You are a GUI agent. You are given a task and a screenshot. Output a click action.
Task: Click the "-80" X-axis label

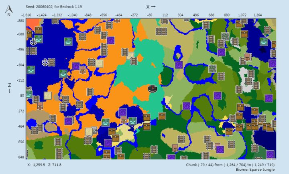pyautogui.click(x=149, y=15)
